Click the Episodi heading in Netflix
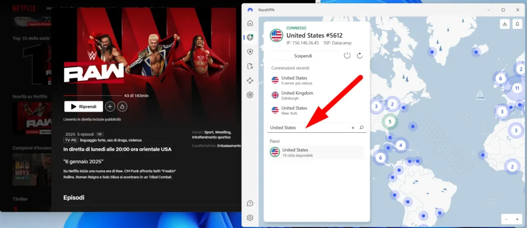 click(74, 198)
